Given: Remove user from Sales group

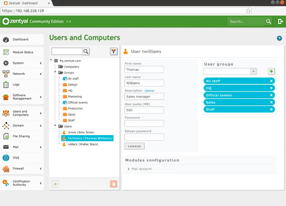Looking at the screenshot, I should [x=271, y=102].
